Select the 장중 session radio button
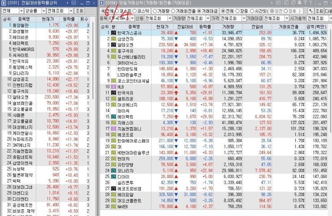The image size is (332, 216). coord(237,11)
